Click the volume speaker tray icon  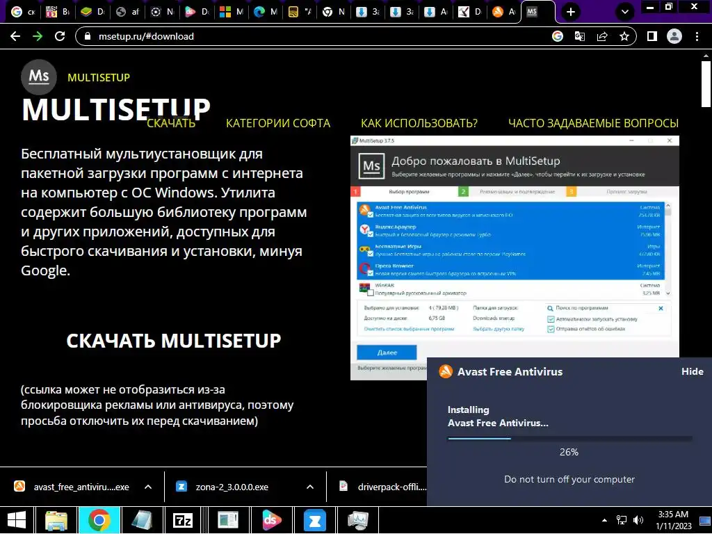[638, 520]
